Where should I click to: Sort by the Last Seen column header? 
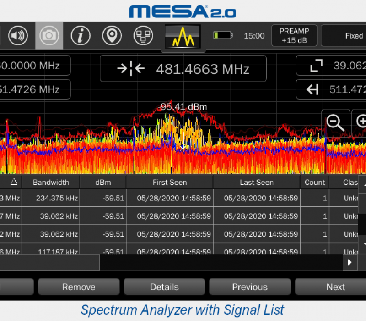[256, 182]
